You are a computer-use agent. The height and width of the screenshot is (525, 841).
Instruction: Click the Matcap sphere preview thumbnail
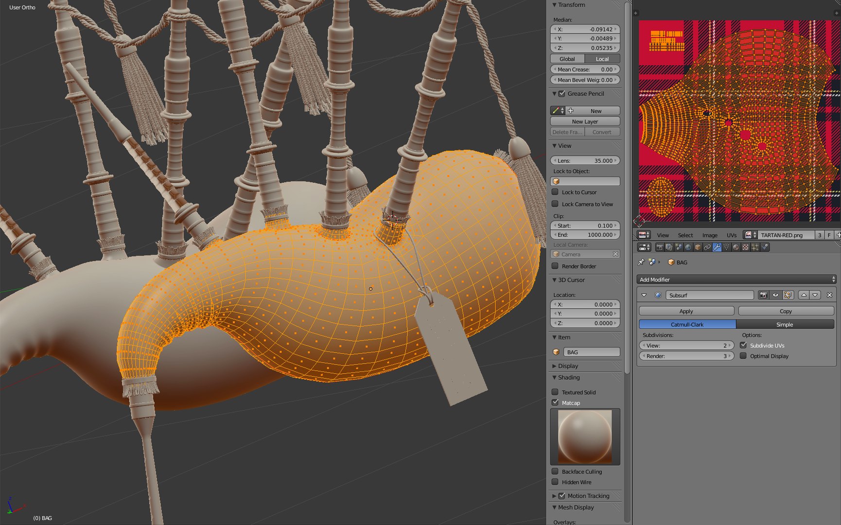[x=585, y=437]
